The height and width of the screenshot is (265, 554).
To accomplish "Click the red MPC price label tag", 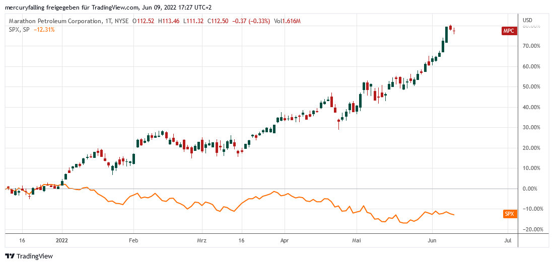I will [x=509, y=31].
